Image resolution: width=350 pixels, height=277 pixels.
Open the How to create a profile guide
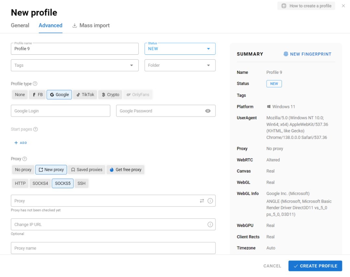(x=306, y=6)
